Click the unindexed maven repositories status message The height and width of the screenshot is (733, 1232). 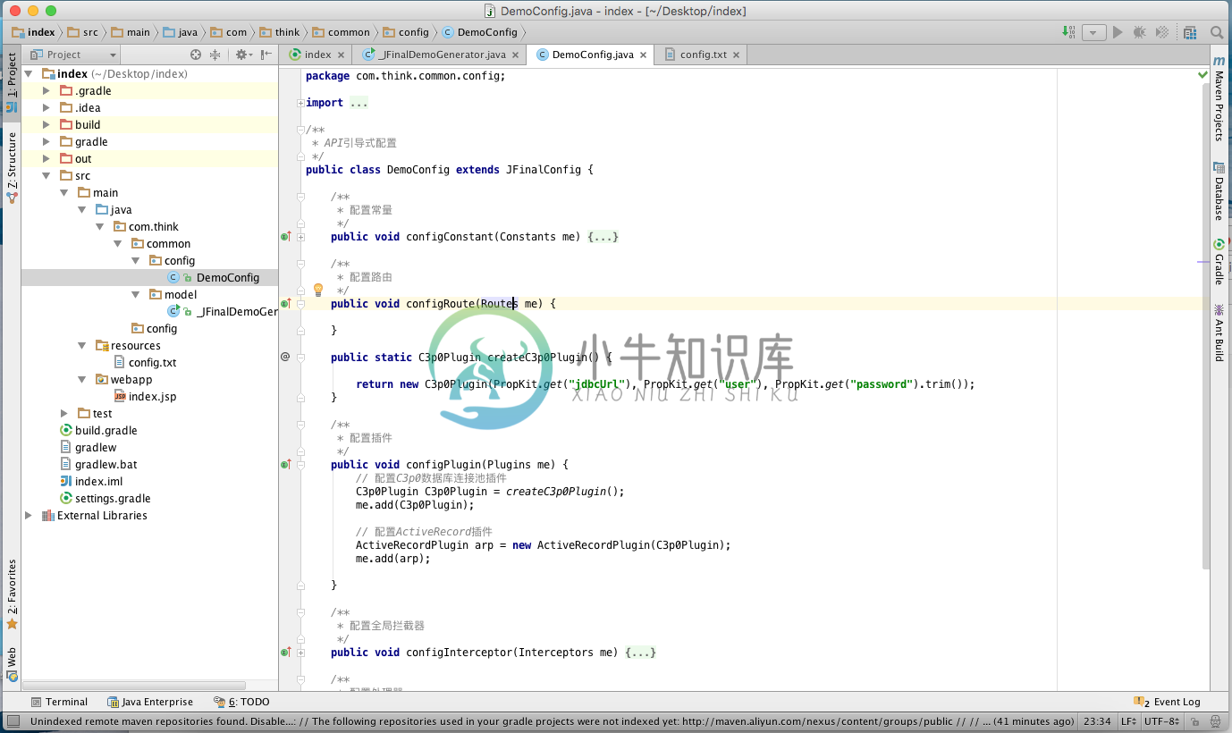tap(552, 721)
